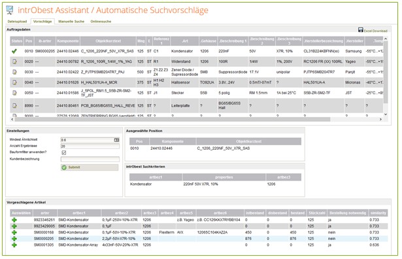This screenshot has width=402, height=259.
Task: Switch to the Vorschläge tab
Action: coord(42,22)
